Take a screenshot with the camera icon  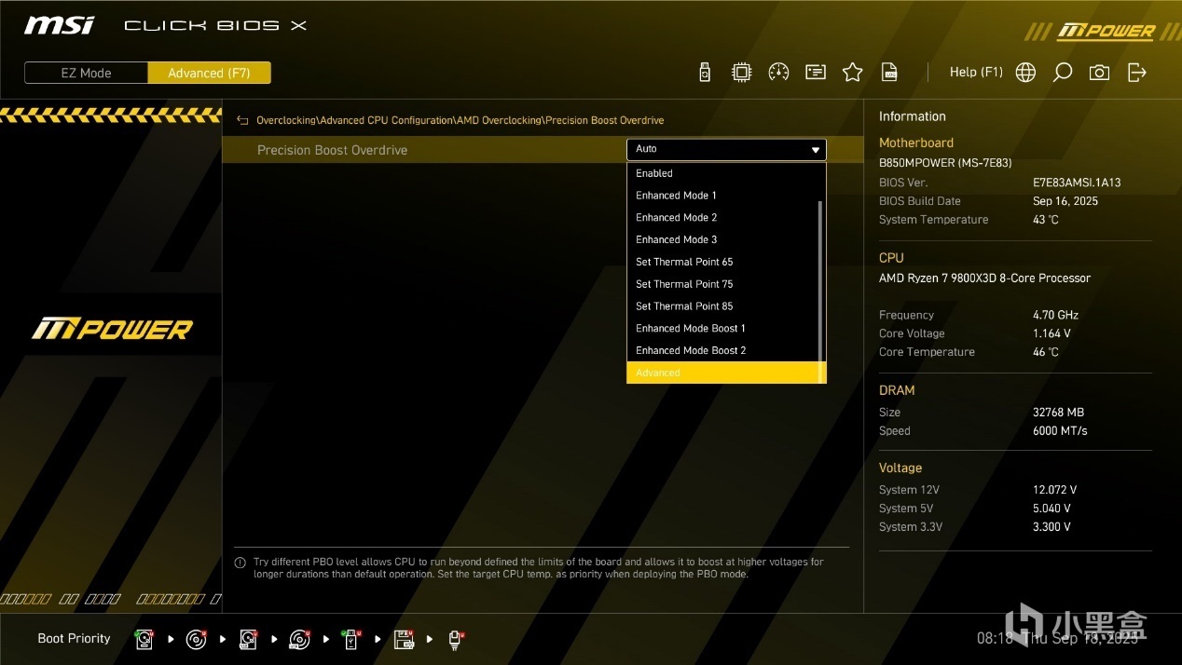point(1099,73)
